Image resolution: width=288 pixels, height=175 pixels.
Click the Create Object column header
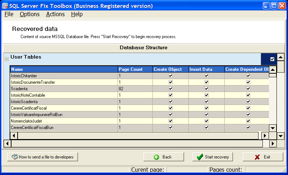pos(170,69)
